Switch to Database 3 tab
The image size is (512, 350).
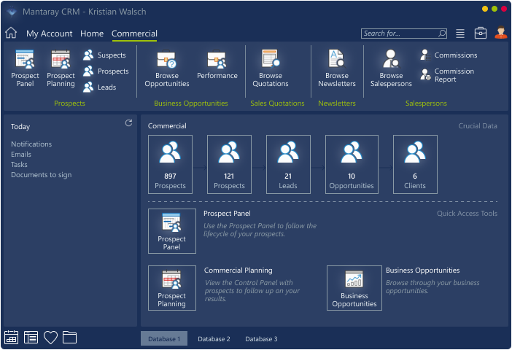[x=261, y=339]
